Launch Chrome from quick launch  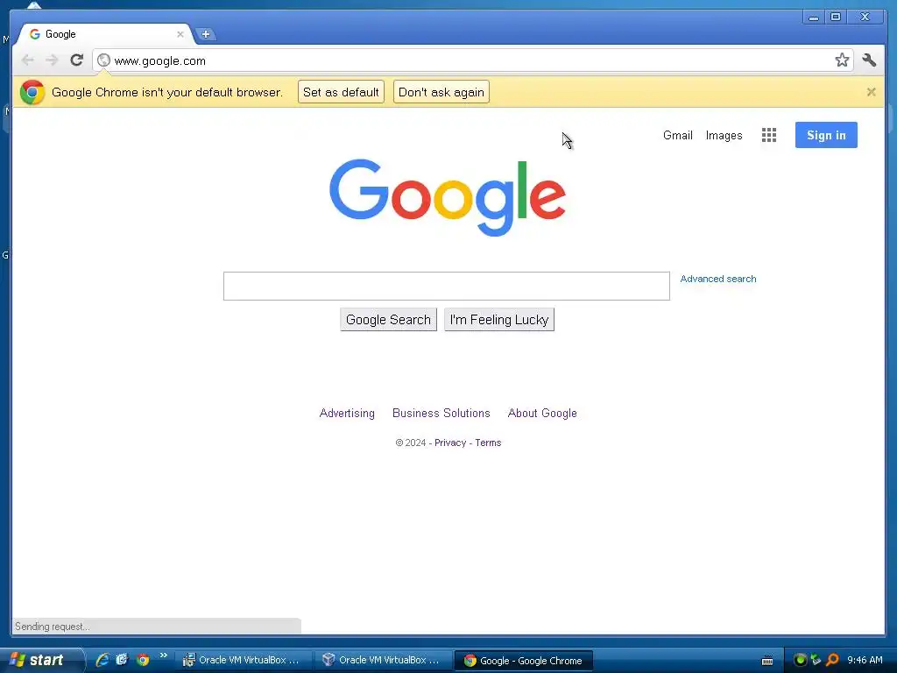pos(143,660)
